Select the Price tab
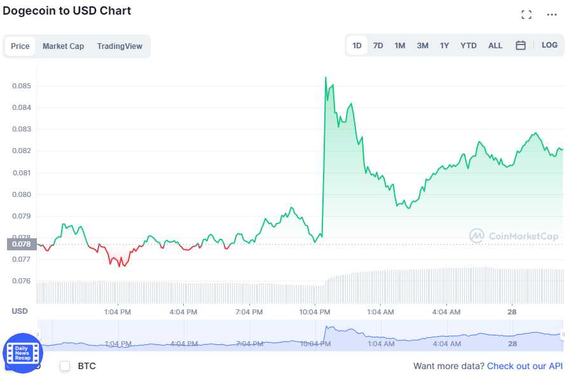This screenshot has height=378, width=578. tap(20, 46)
